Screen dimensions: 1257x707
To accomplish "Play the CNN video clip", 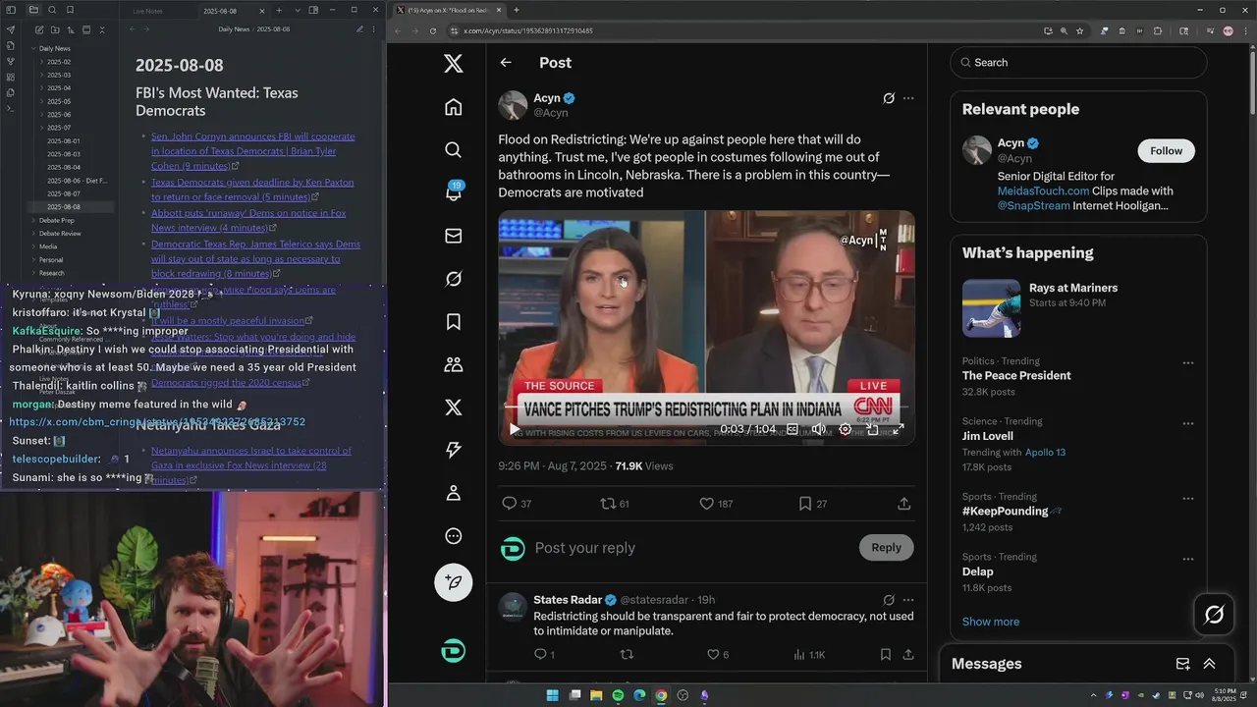I will coord(515,429).
